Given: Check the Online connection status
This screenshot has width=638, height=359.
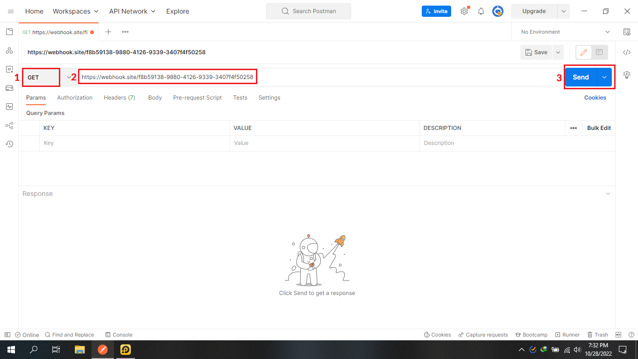Looking at the screenshot, I should click(27, 335).
